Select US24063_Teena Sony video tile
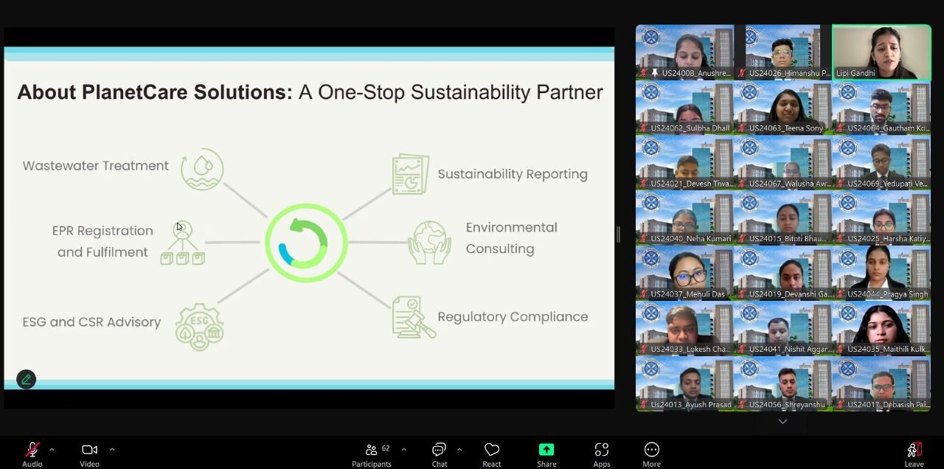Viewport: 944px width, 469px height. pyautogui.click(x=783, y=107)
